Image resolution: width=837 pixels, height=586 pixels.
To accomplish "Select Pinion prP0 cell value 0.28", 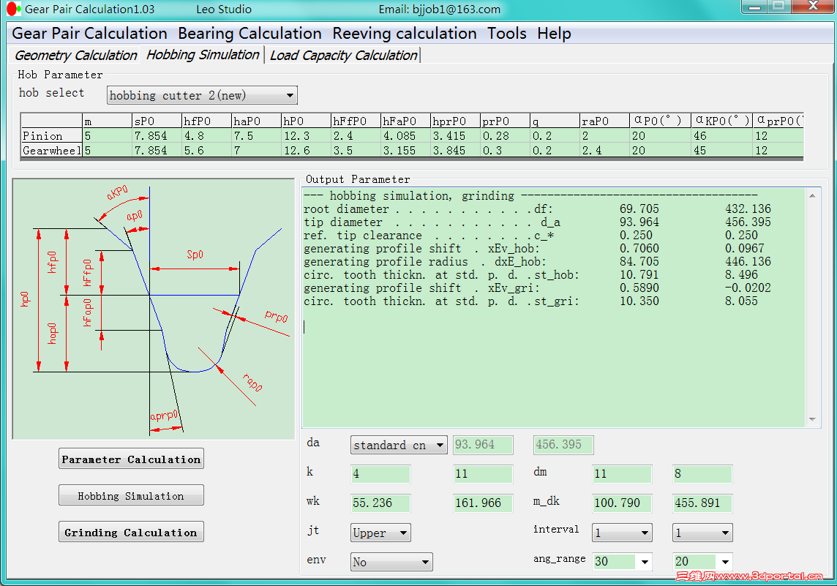I will (504, 135).
